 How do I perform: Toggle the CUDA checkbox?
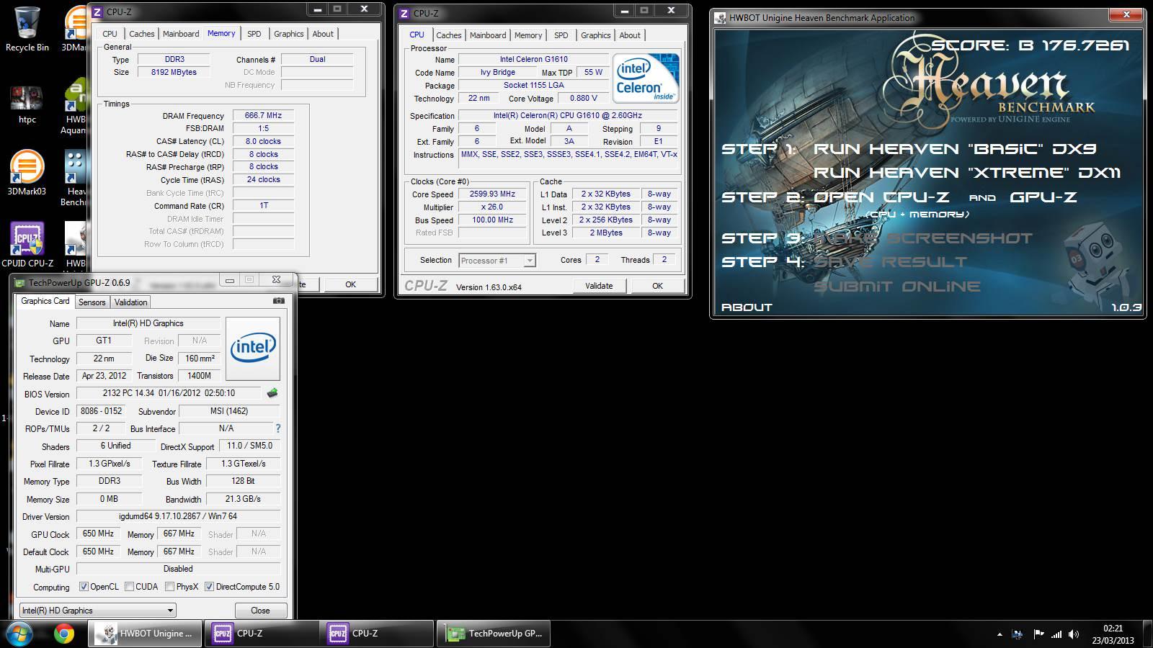(130, 587)
